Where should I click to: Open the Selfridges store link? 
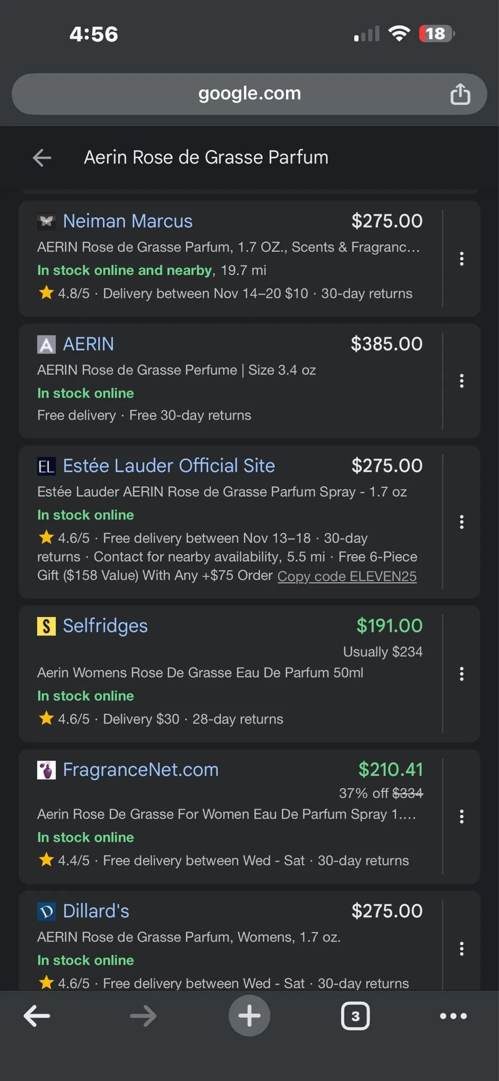pos(105,626)
